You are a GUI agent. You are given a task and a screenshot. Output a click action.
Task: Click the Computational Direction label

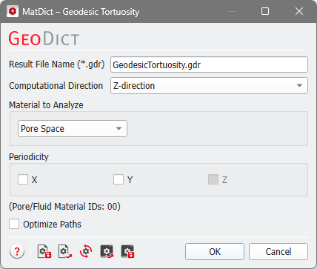(56, 86)
